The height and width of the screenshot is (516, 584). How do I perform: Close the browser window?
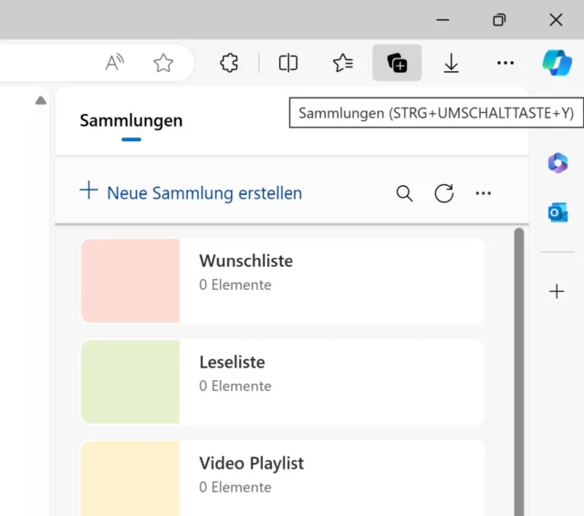tap(556, 20)
